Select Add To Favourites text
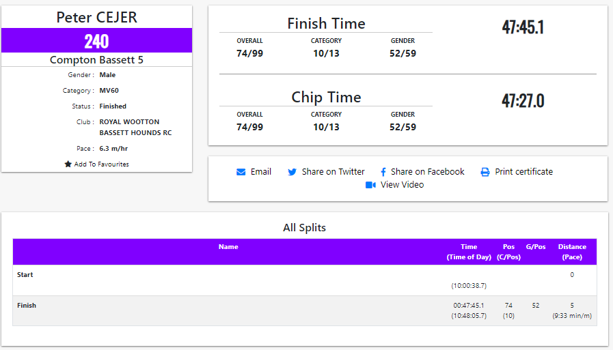The height and width of the screenshot is (350, 613). click(x=102, y=164)
